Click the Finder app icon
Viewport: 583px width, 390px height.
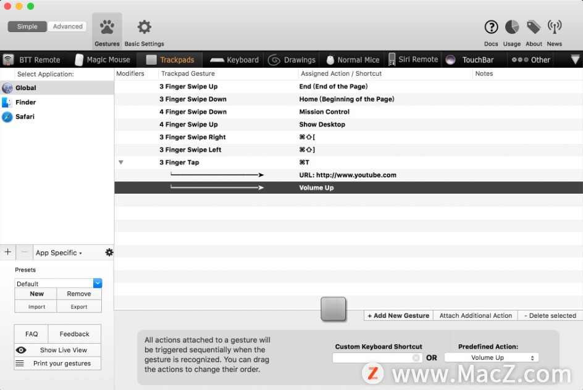tap(7, 102)
